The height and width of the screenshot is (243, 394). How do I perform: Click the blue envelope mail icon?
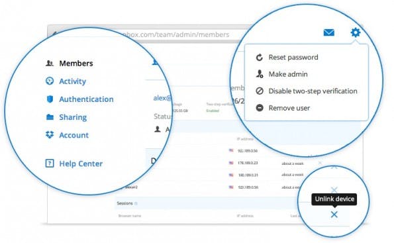328,32
